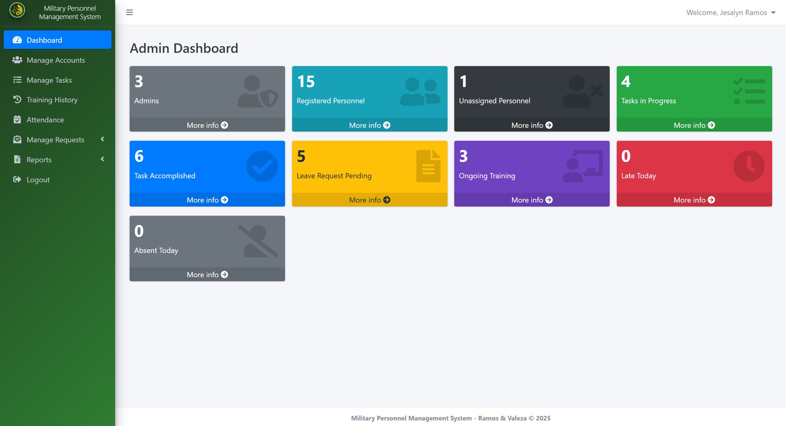Click the Manage Tasks checklist icon

(x=17, y=80)
